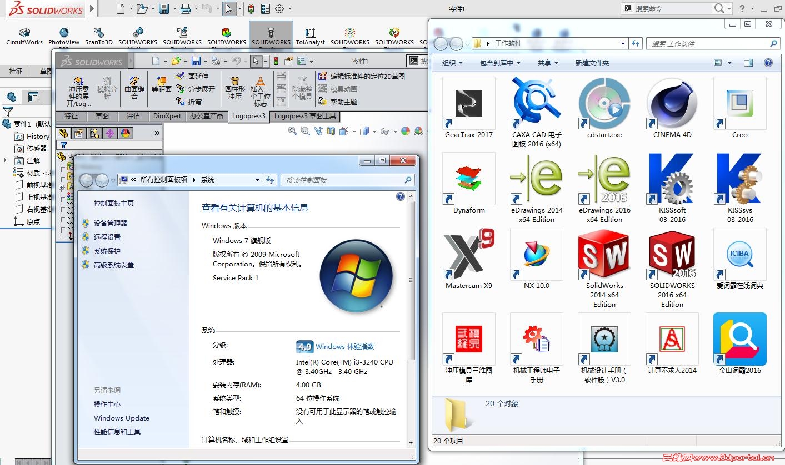Select the ScanTo3D add-in
Screen dimensions: 785x465
point(99,37)
